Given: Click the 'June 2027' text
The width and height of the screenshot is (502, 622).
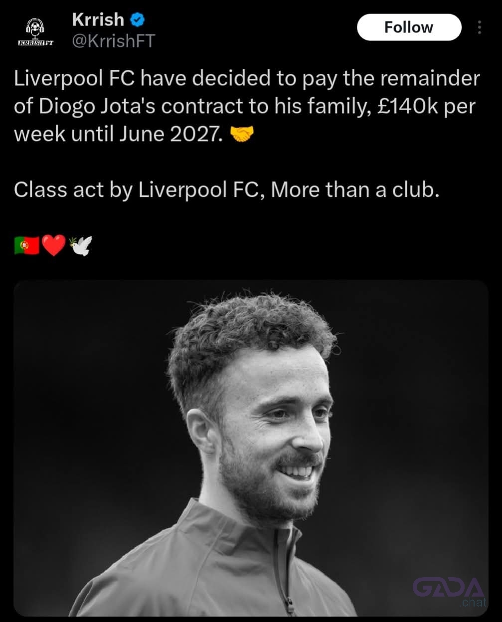Looking at the screenshot, I should point(168,135).
